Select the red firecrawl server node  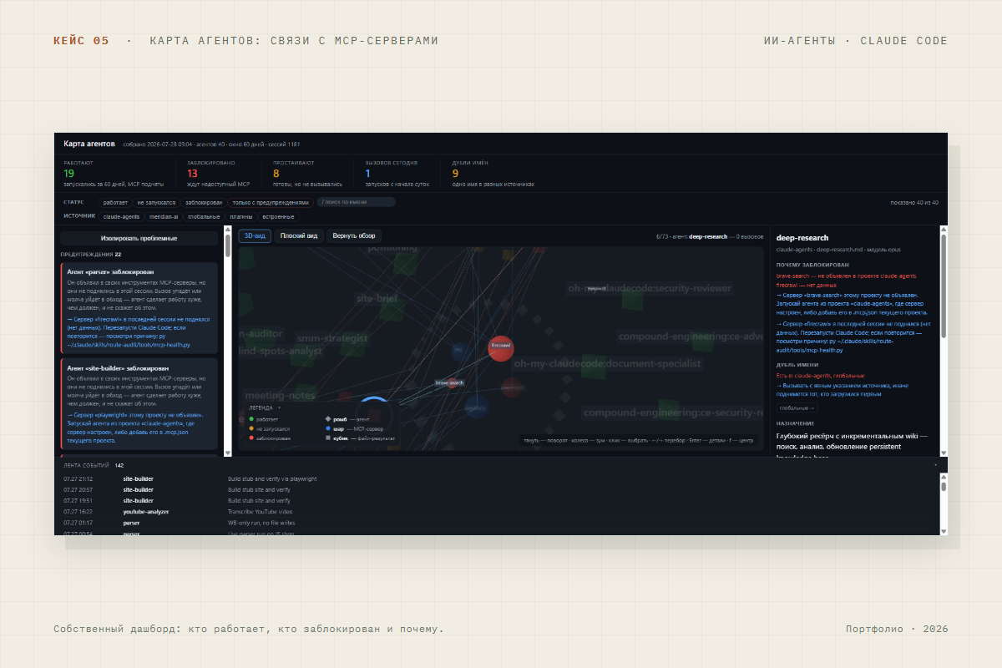pyautogui.click(x=500, y=348)
